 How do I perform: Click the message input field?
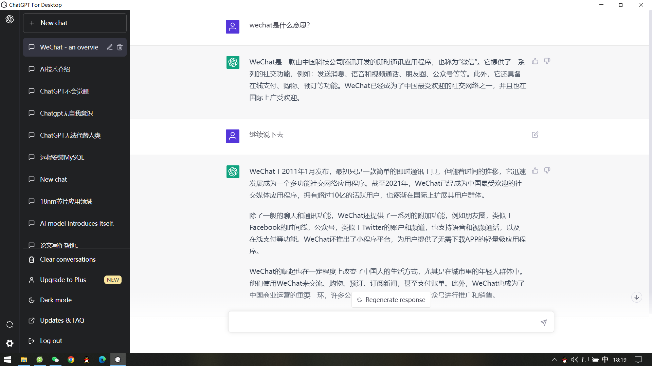click(x=374, y=322)
